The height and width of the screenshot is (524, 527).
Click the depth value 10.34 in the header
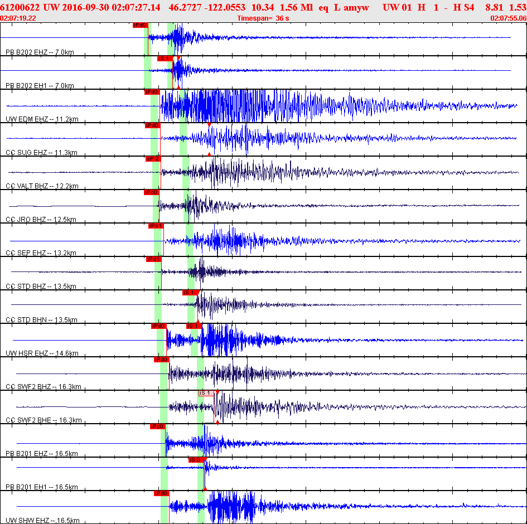coord(263,7)
